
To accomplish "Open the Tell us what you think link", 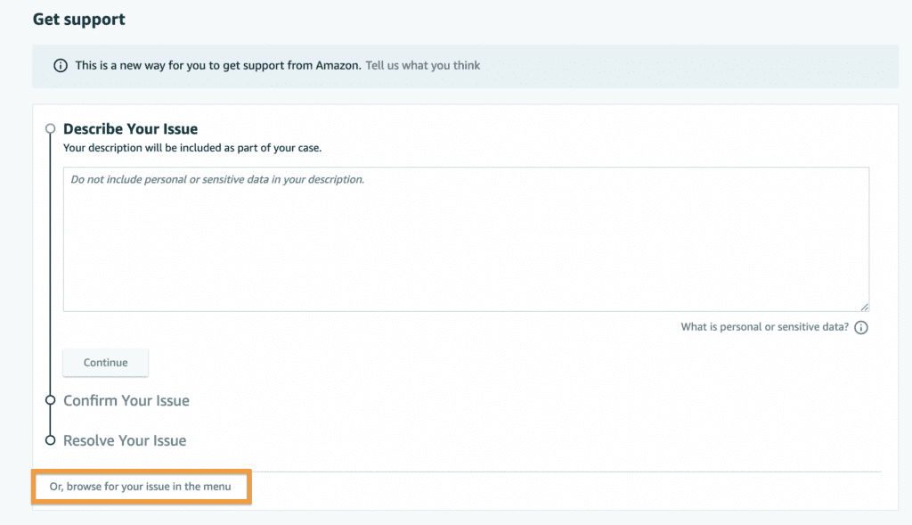I will click(422, 65).
